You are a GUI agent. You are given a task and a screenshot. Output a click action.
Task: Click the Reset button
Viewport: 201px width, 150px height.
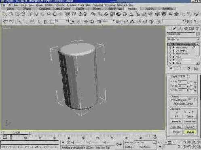pos(176,132)
